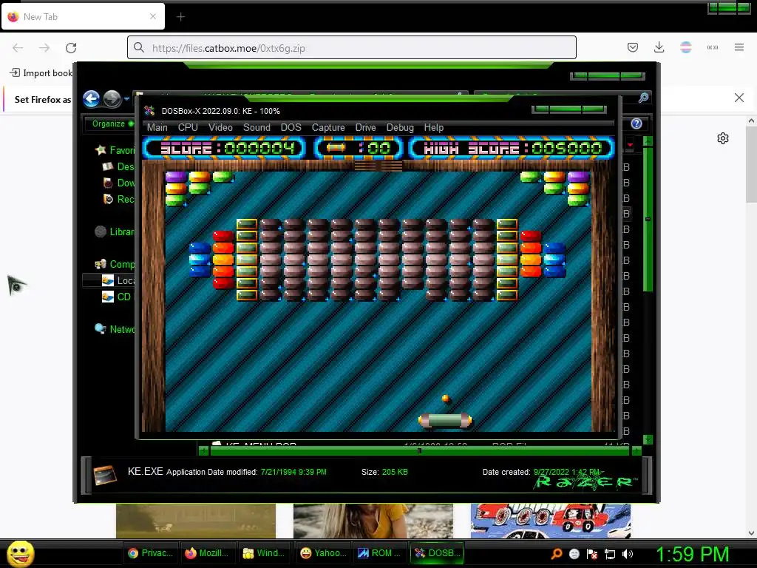Click the smiley face Start button
The width and height of the screenshot is (757, 568).
20,553
